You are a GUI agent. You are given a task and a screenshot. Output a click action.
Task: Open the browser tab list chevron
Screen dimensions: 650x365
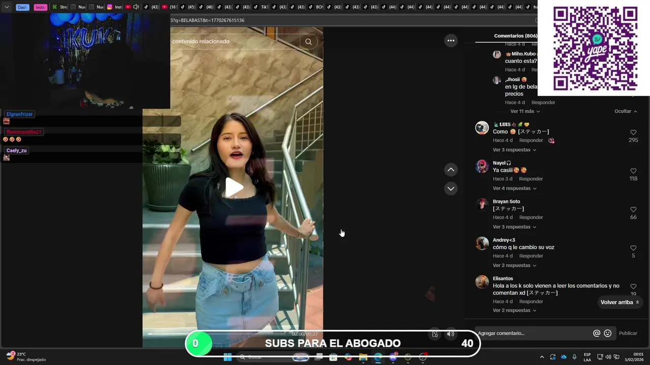(x=7, y=7)
